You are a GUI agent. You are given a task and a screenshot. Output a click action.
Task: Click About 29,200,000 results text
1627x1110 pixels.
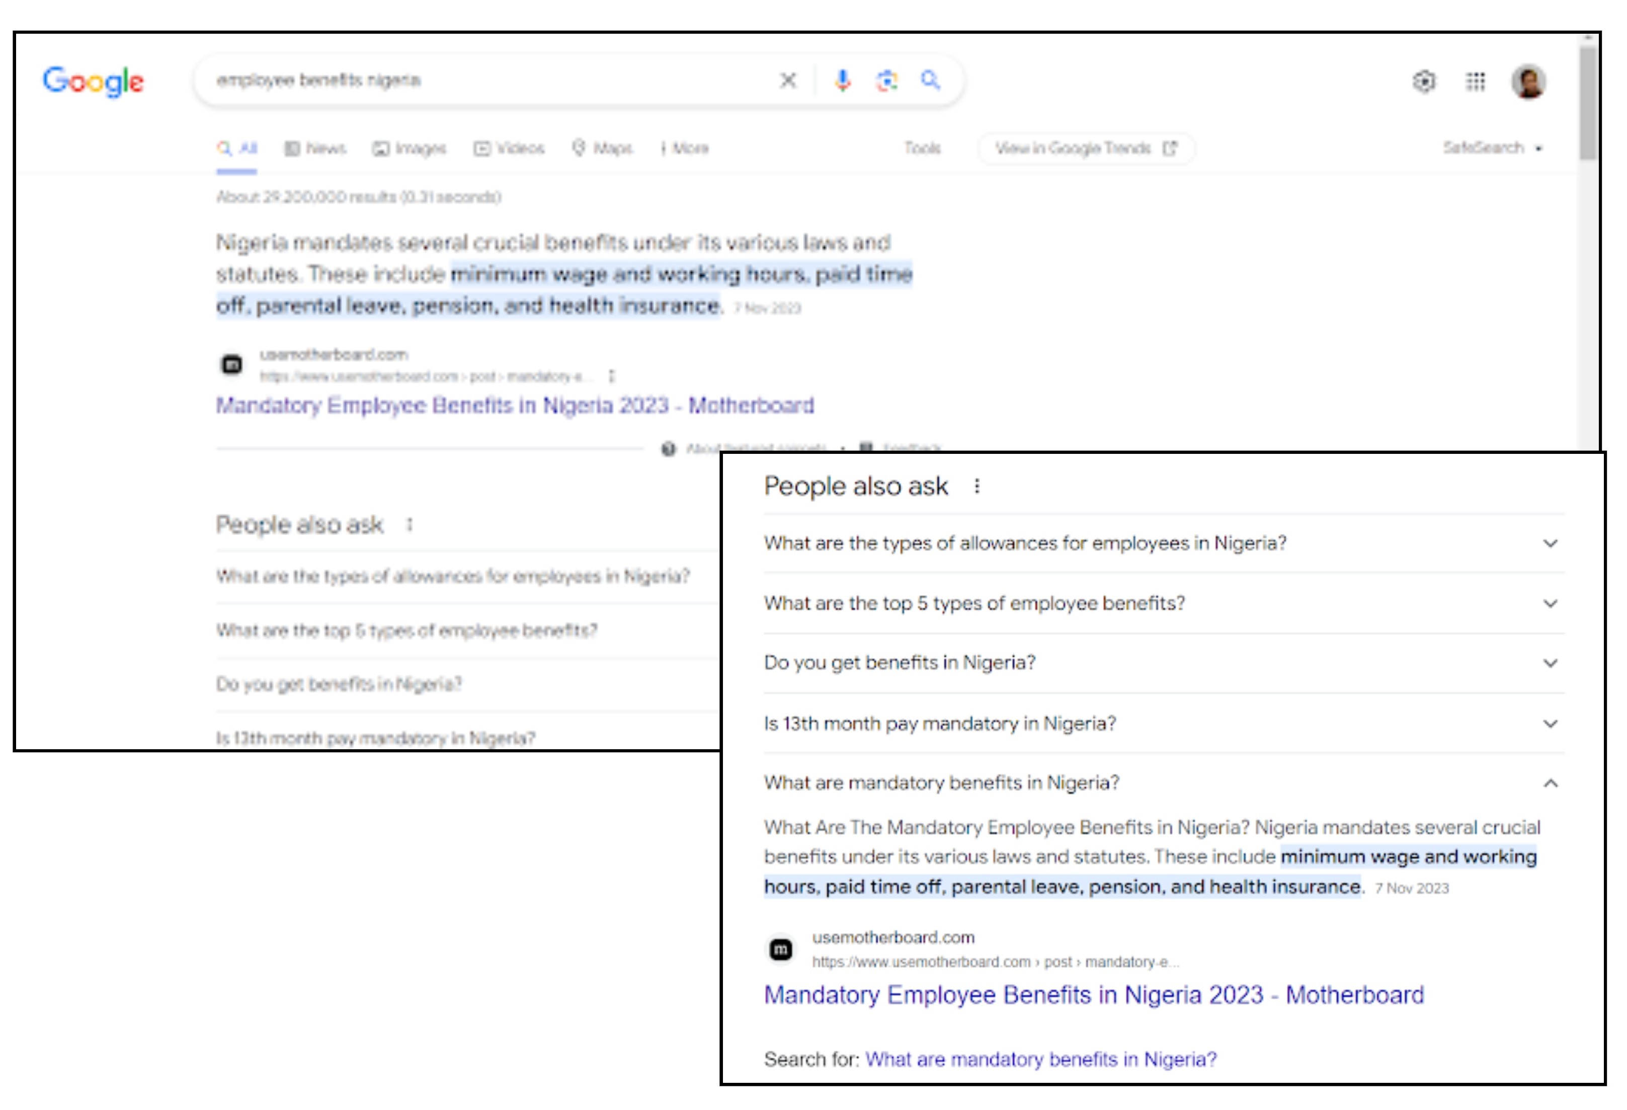click(x=358, y=197)
